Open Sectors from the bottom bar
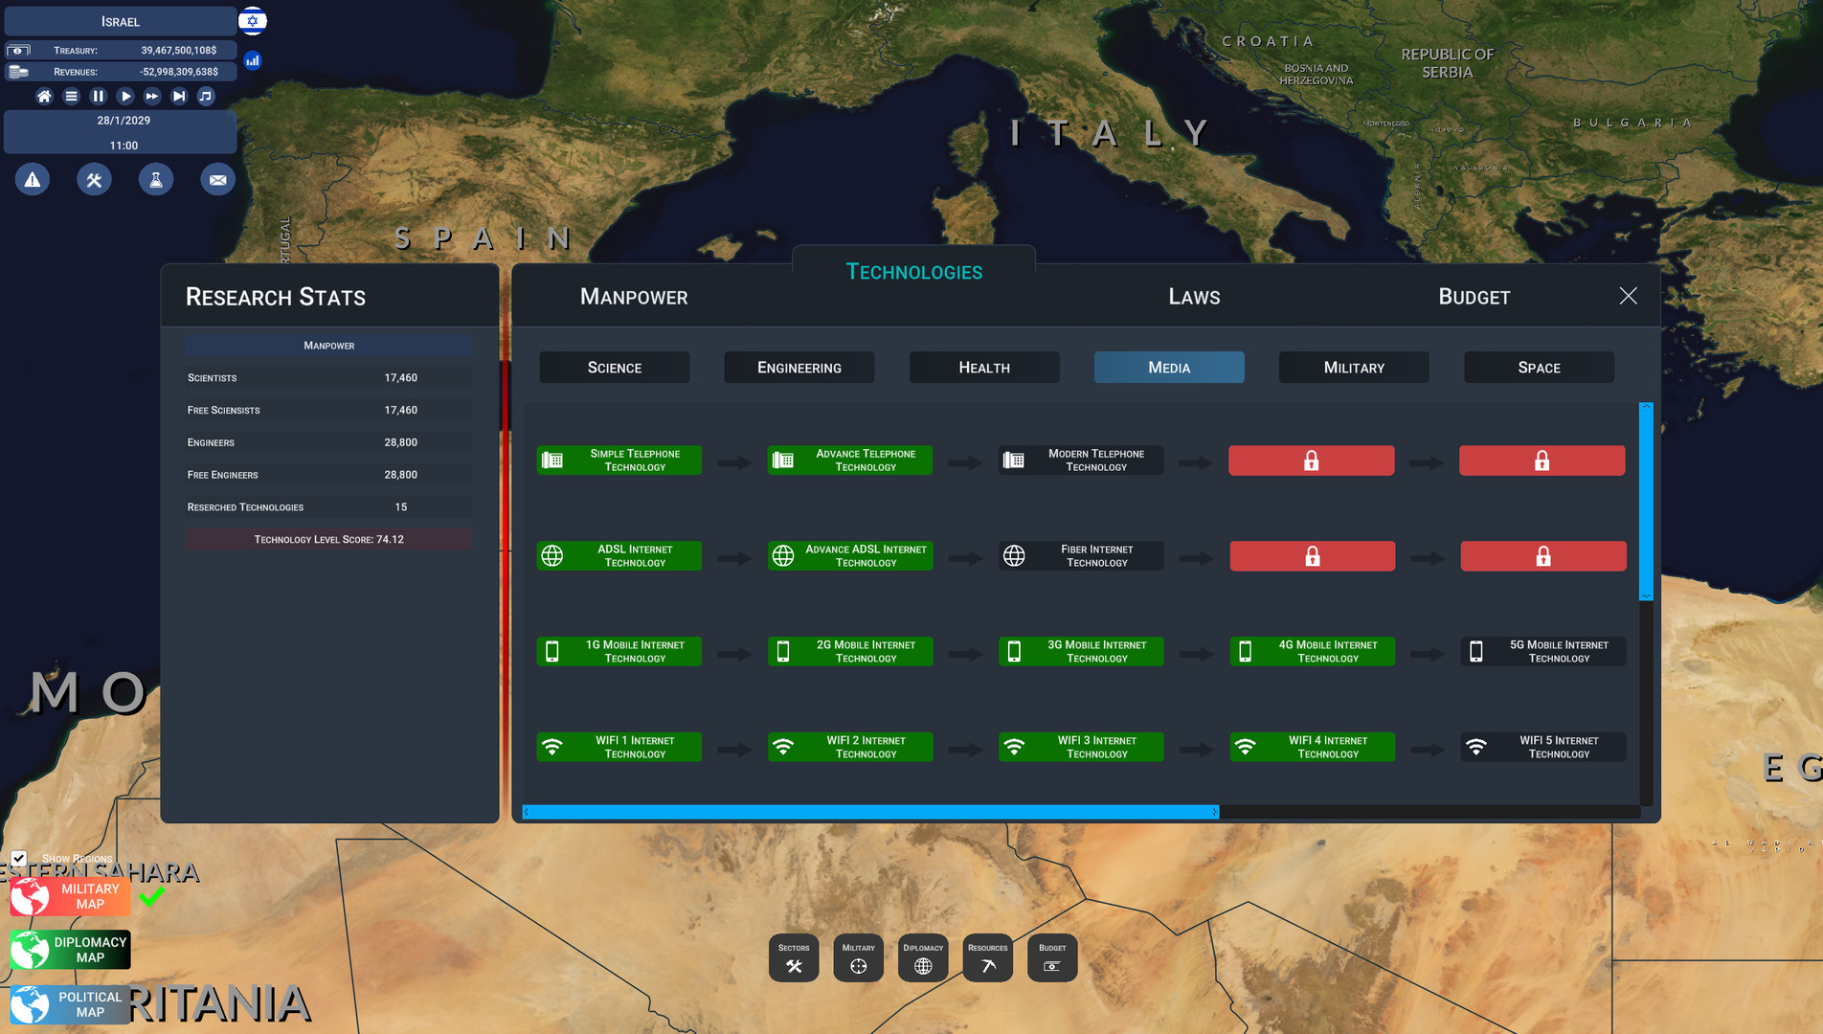Screen dimensions: 1823x1034 (794, 957)
